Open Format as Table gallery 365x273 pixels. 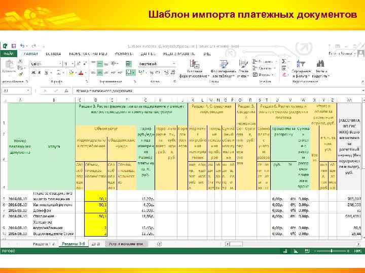(223, 69)
